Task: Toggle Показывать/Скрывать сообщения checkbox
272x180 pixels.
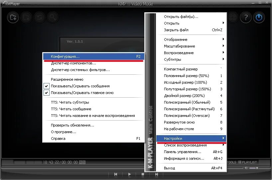Action: coord(46,86)
